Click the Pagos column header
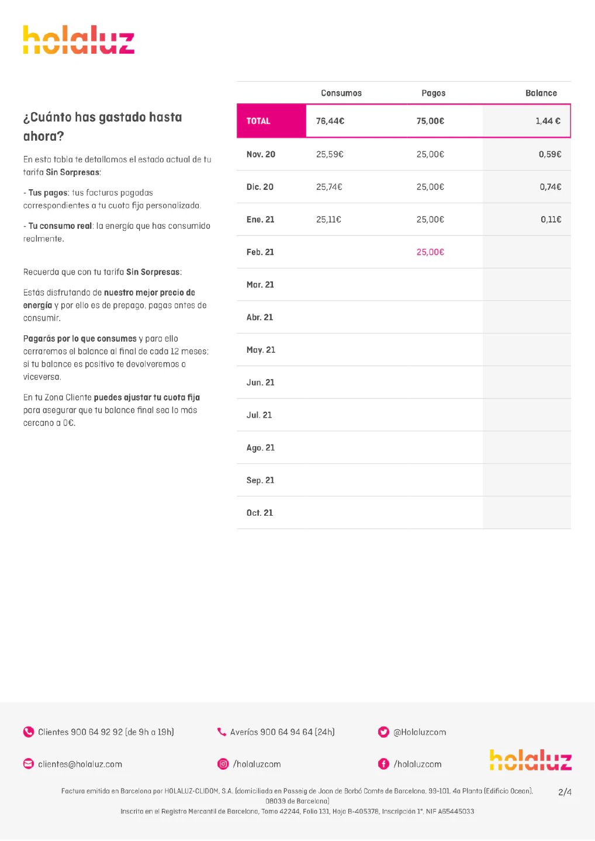Viewport: 595px width, 841px height. point(433,93)
